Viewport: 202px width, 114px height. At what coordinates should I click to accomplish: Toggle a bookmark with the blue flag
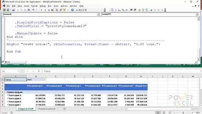click(x=151, y=10)
